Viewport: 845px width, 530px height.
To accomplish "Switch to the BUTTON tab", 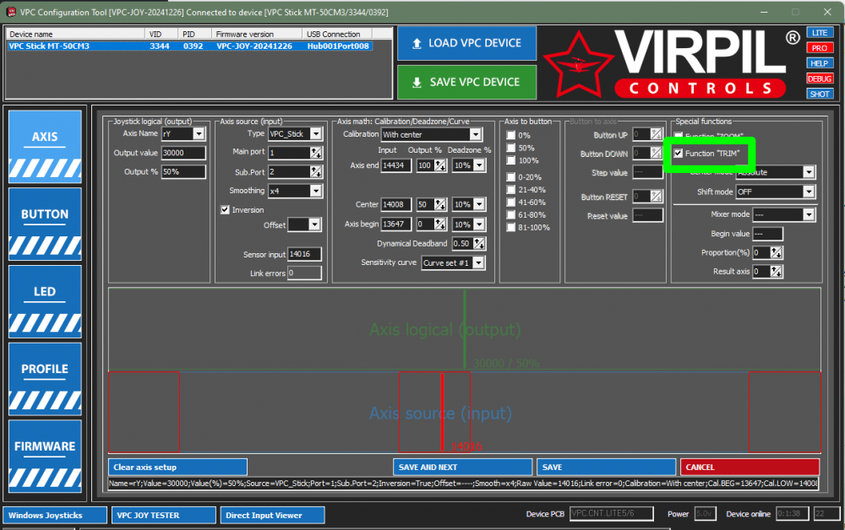I will click(45, 224).
